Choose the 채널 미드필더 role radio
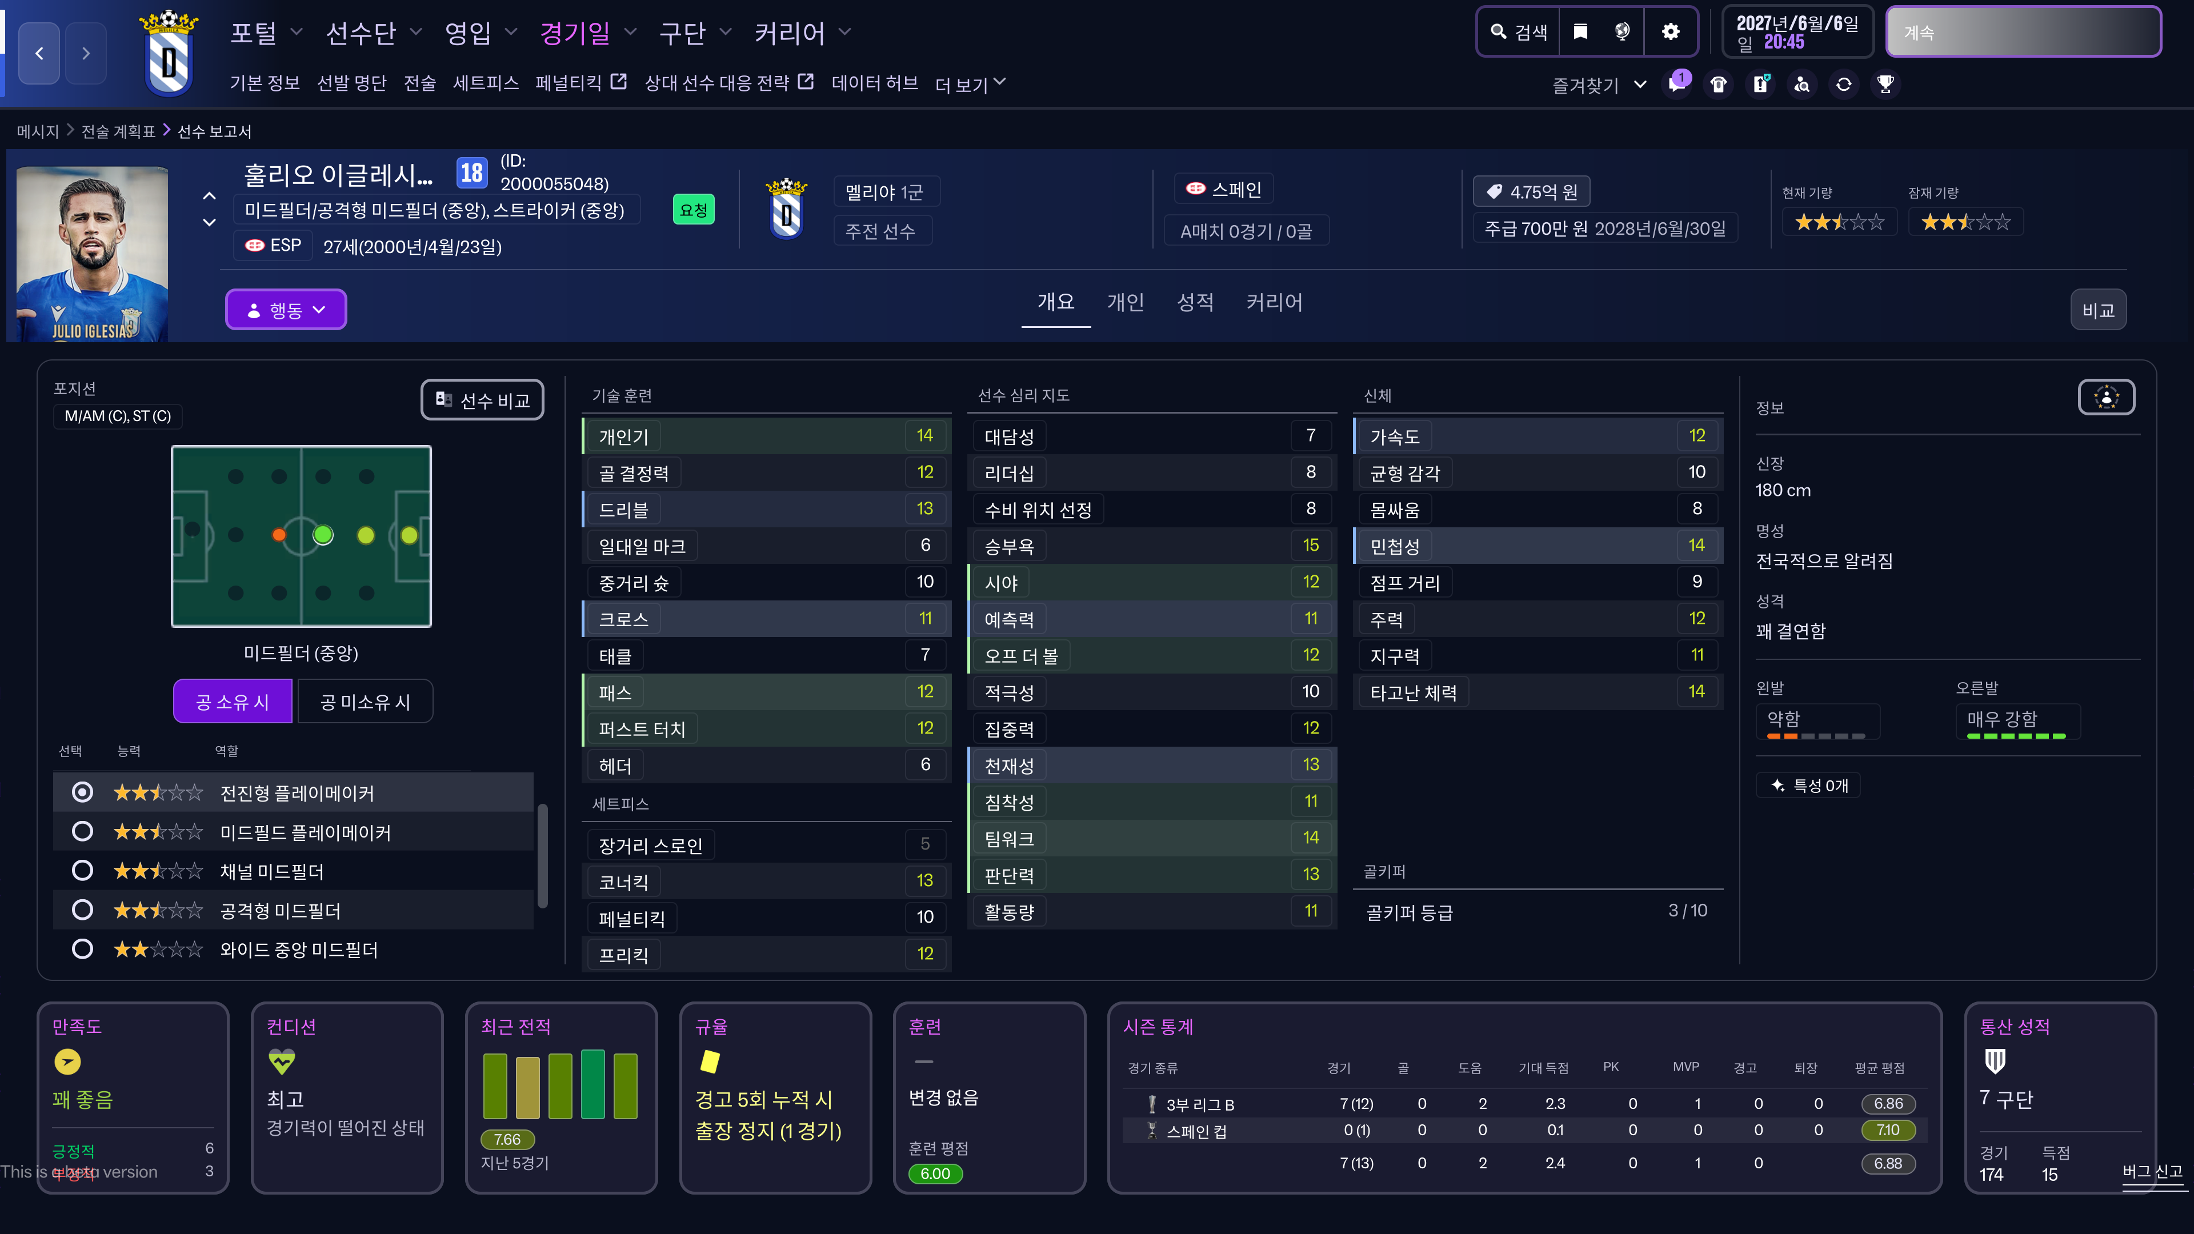This screenshot has height=1234, width=2194. (x=82, y=870)
